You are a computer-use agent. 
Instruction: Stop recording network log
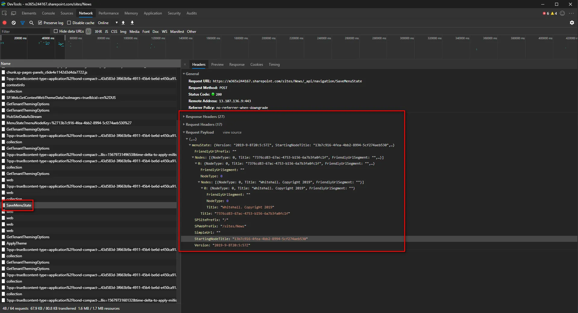[5, 23]
